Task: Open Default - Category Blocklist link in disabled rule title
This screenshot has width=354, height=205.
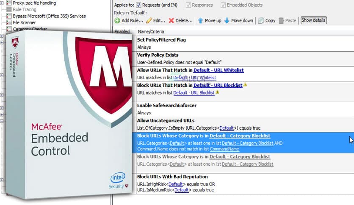Action: 240,157
